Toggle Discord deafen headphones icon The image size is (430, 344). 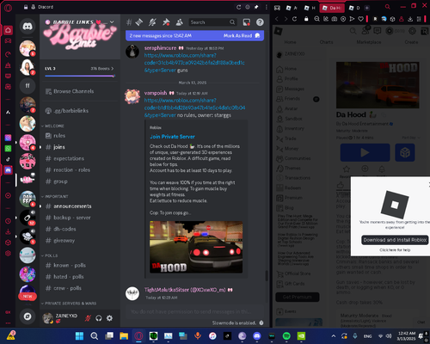(99, 318)
